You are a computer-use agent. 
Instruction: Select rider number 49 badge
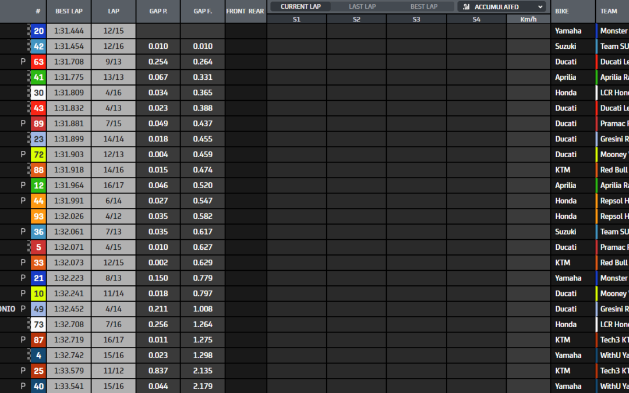click(x=38, y=309)
